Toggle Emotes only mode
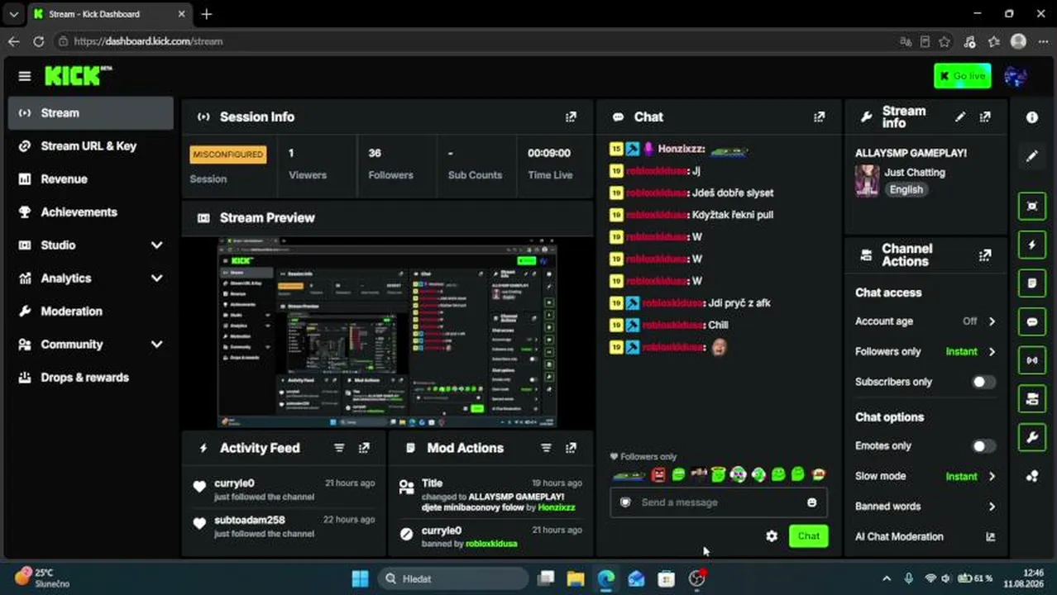The width and height of the screenshot is (1057, 595). pyautogui.click(x=983, y=445)
